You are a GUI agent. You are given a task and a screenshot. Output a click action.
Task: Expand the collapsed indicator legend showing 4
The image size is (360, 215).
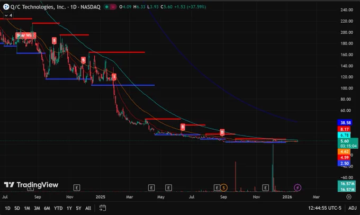(x=8, y=15)
